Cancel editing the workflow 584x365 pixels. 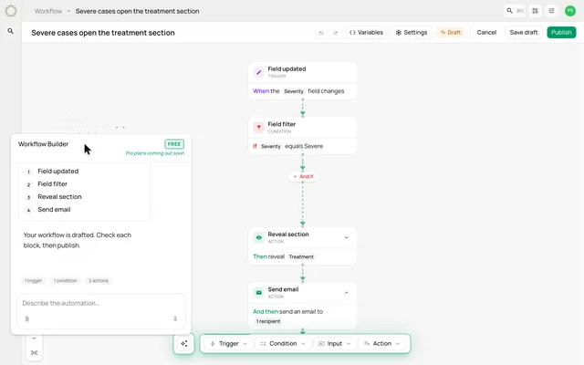(486, 33)
